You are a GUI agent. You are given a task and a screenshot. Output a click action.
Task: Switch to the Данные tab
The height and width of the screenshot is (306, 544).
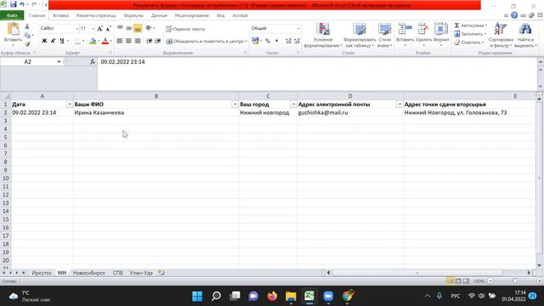point(159,15)
